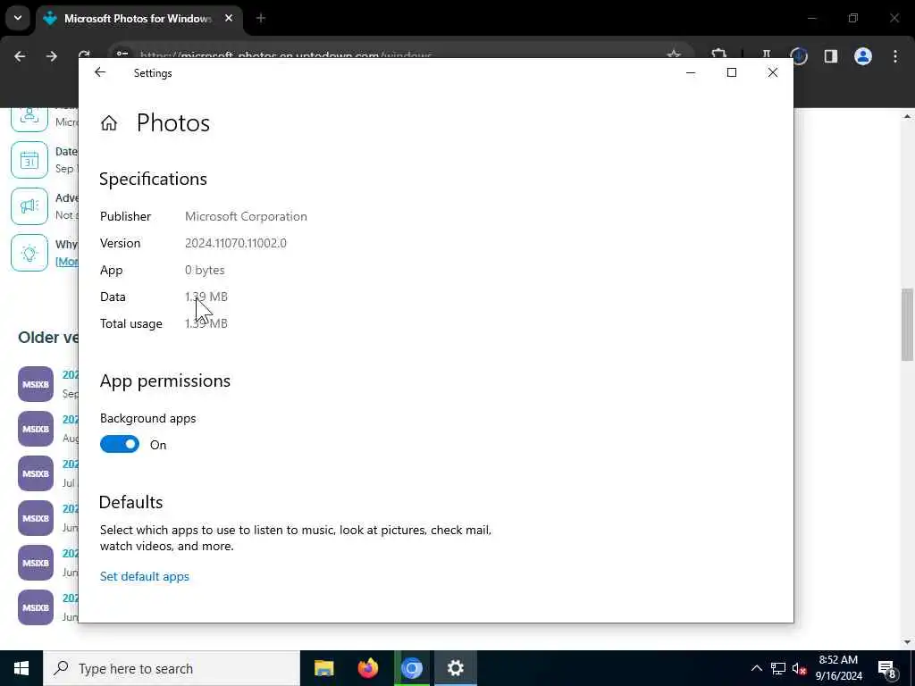Click the Microsoft Corporation publisher text

pyautogui.click(x=246, y=216)
